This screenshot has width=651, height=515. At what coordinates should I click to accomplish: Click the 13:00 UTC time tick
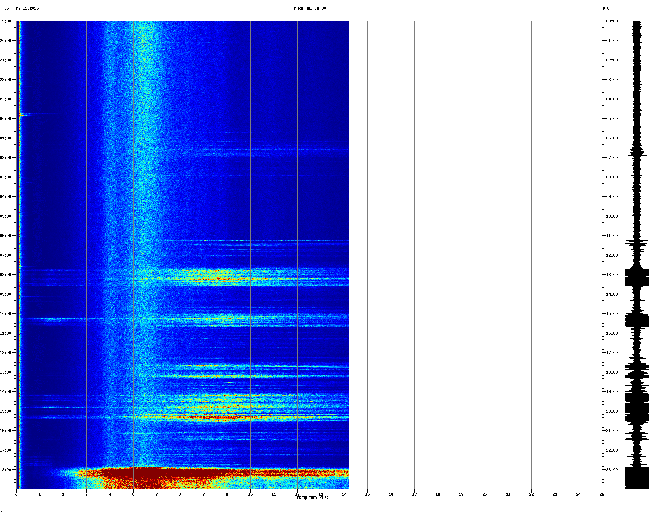point(612,275)
